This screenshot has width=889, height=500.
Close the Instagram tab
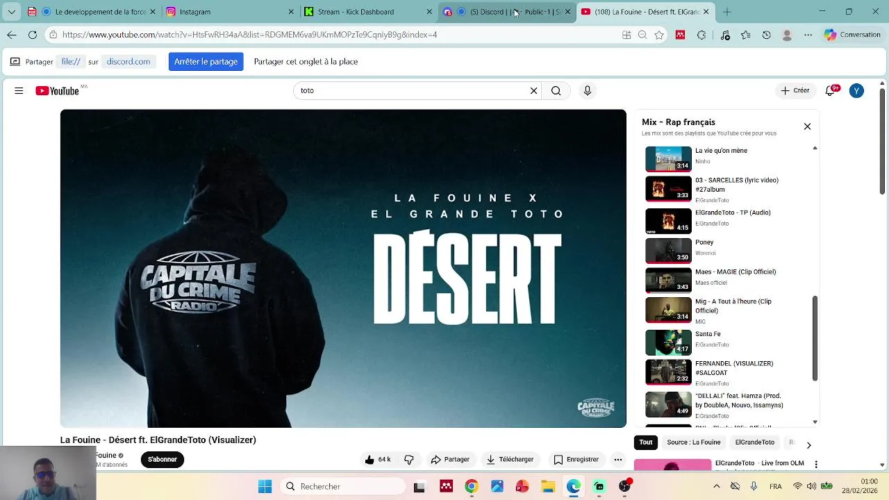click(291, 12)
